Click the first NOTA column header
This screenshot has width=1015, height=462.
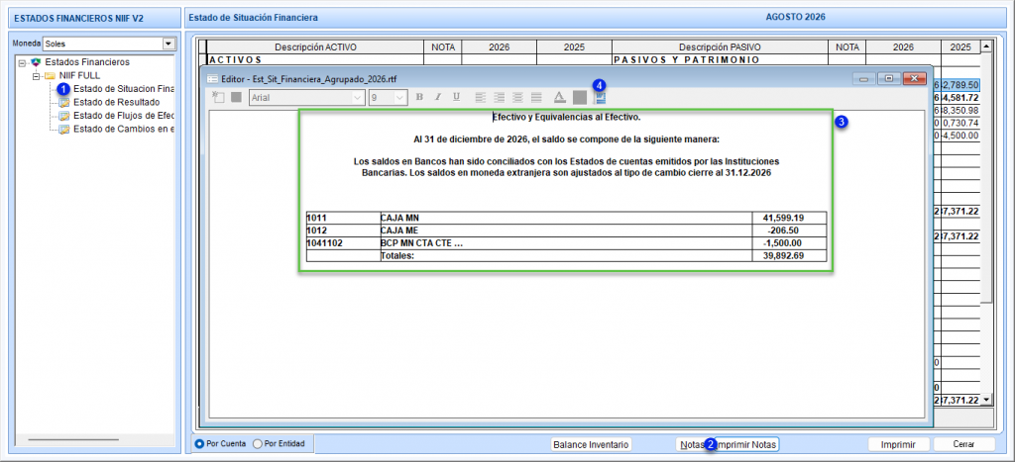pos(443,47)
